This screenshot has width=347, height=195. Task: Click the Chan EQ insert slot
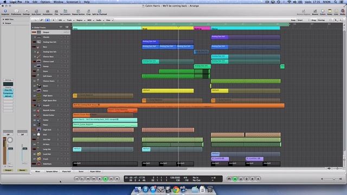8,90
